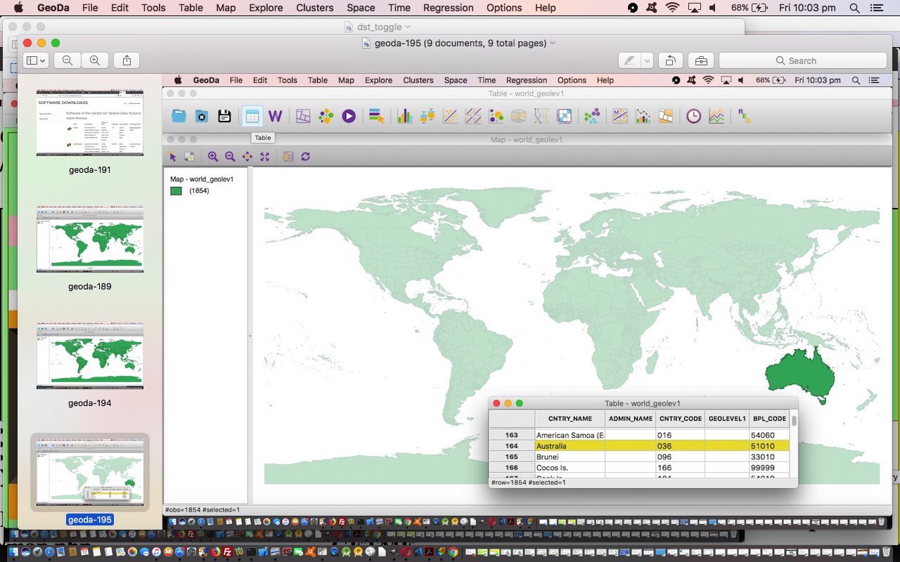The image size is (900, 562).
Task: Open the Tools menu in menu bar
Action: pos(153,8)
